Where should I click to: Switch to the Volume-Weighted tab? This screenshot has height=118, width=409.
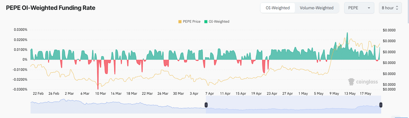pyautogui.click(x=316, y=8)
